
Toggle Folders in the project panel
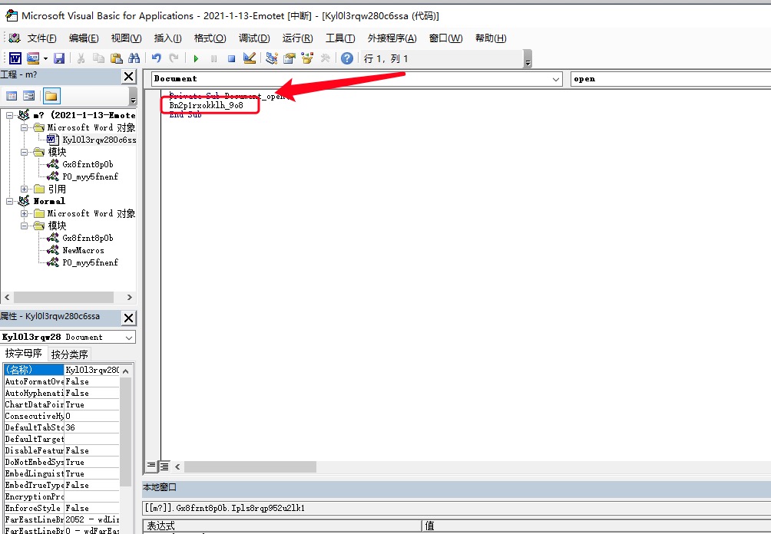[51, 96]
